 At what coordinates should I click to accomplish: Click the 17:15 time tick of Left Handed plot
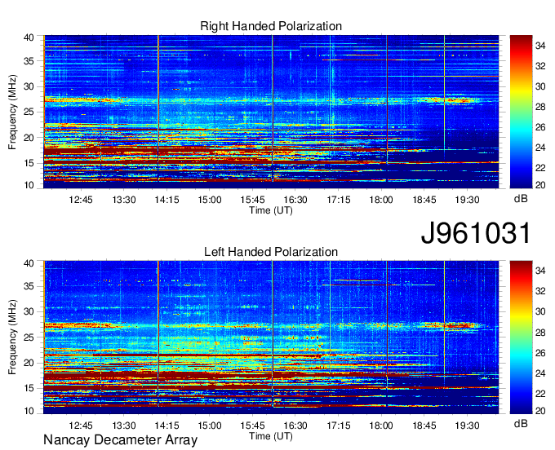[339, 426]
